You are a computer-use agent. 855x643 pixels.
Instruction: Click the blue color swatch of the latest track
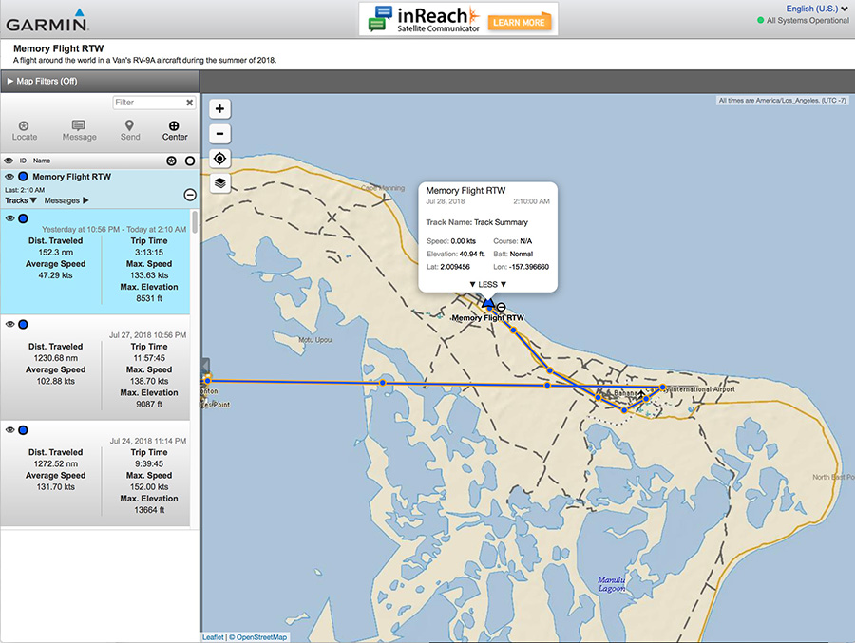[x=23, y=218]
